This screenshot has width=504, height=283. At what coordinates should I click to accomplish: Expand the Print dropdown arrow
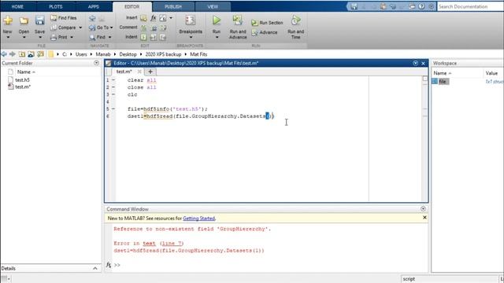[x=72, y=37]
